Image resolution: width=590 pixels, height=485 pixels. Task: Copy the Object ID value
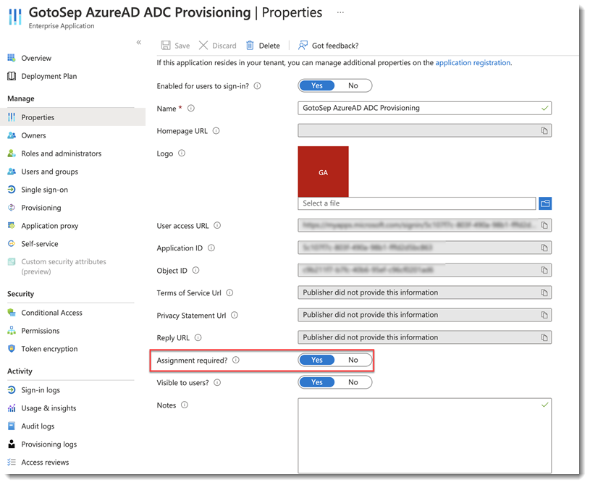544,270
